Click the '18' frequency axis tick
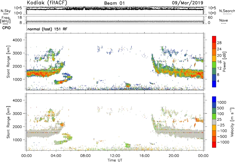The width and height of the screenshot is (235, 162). point(20,18)
